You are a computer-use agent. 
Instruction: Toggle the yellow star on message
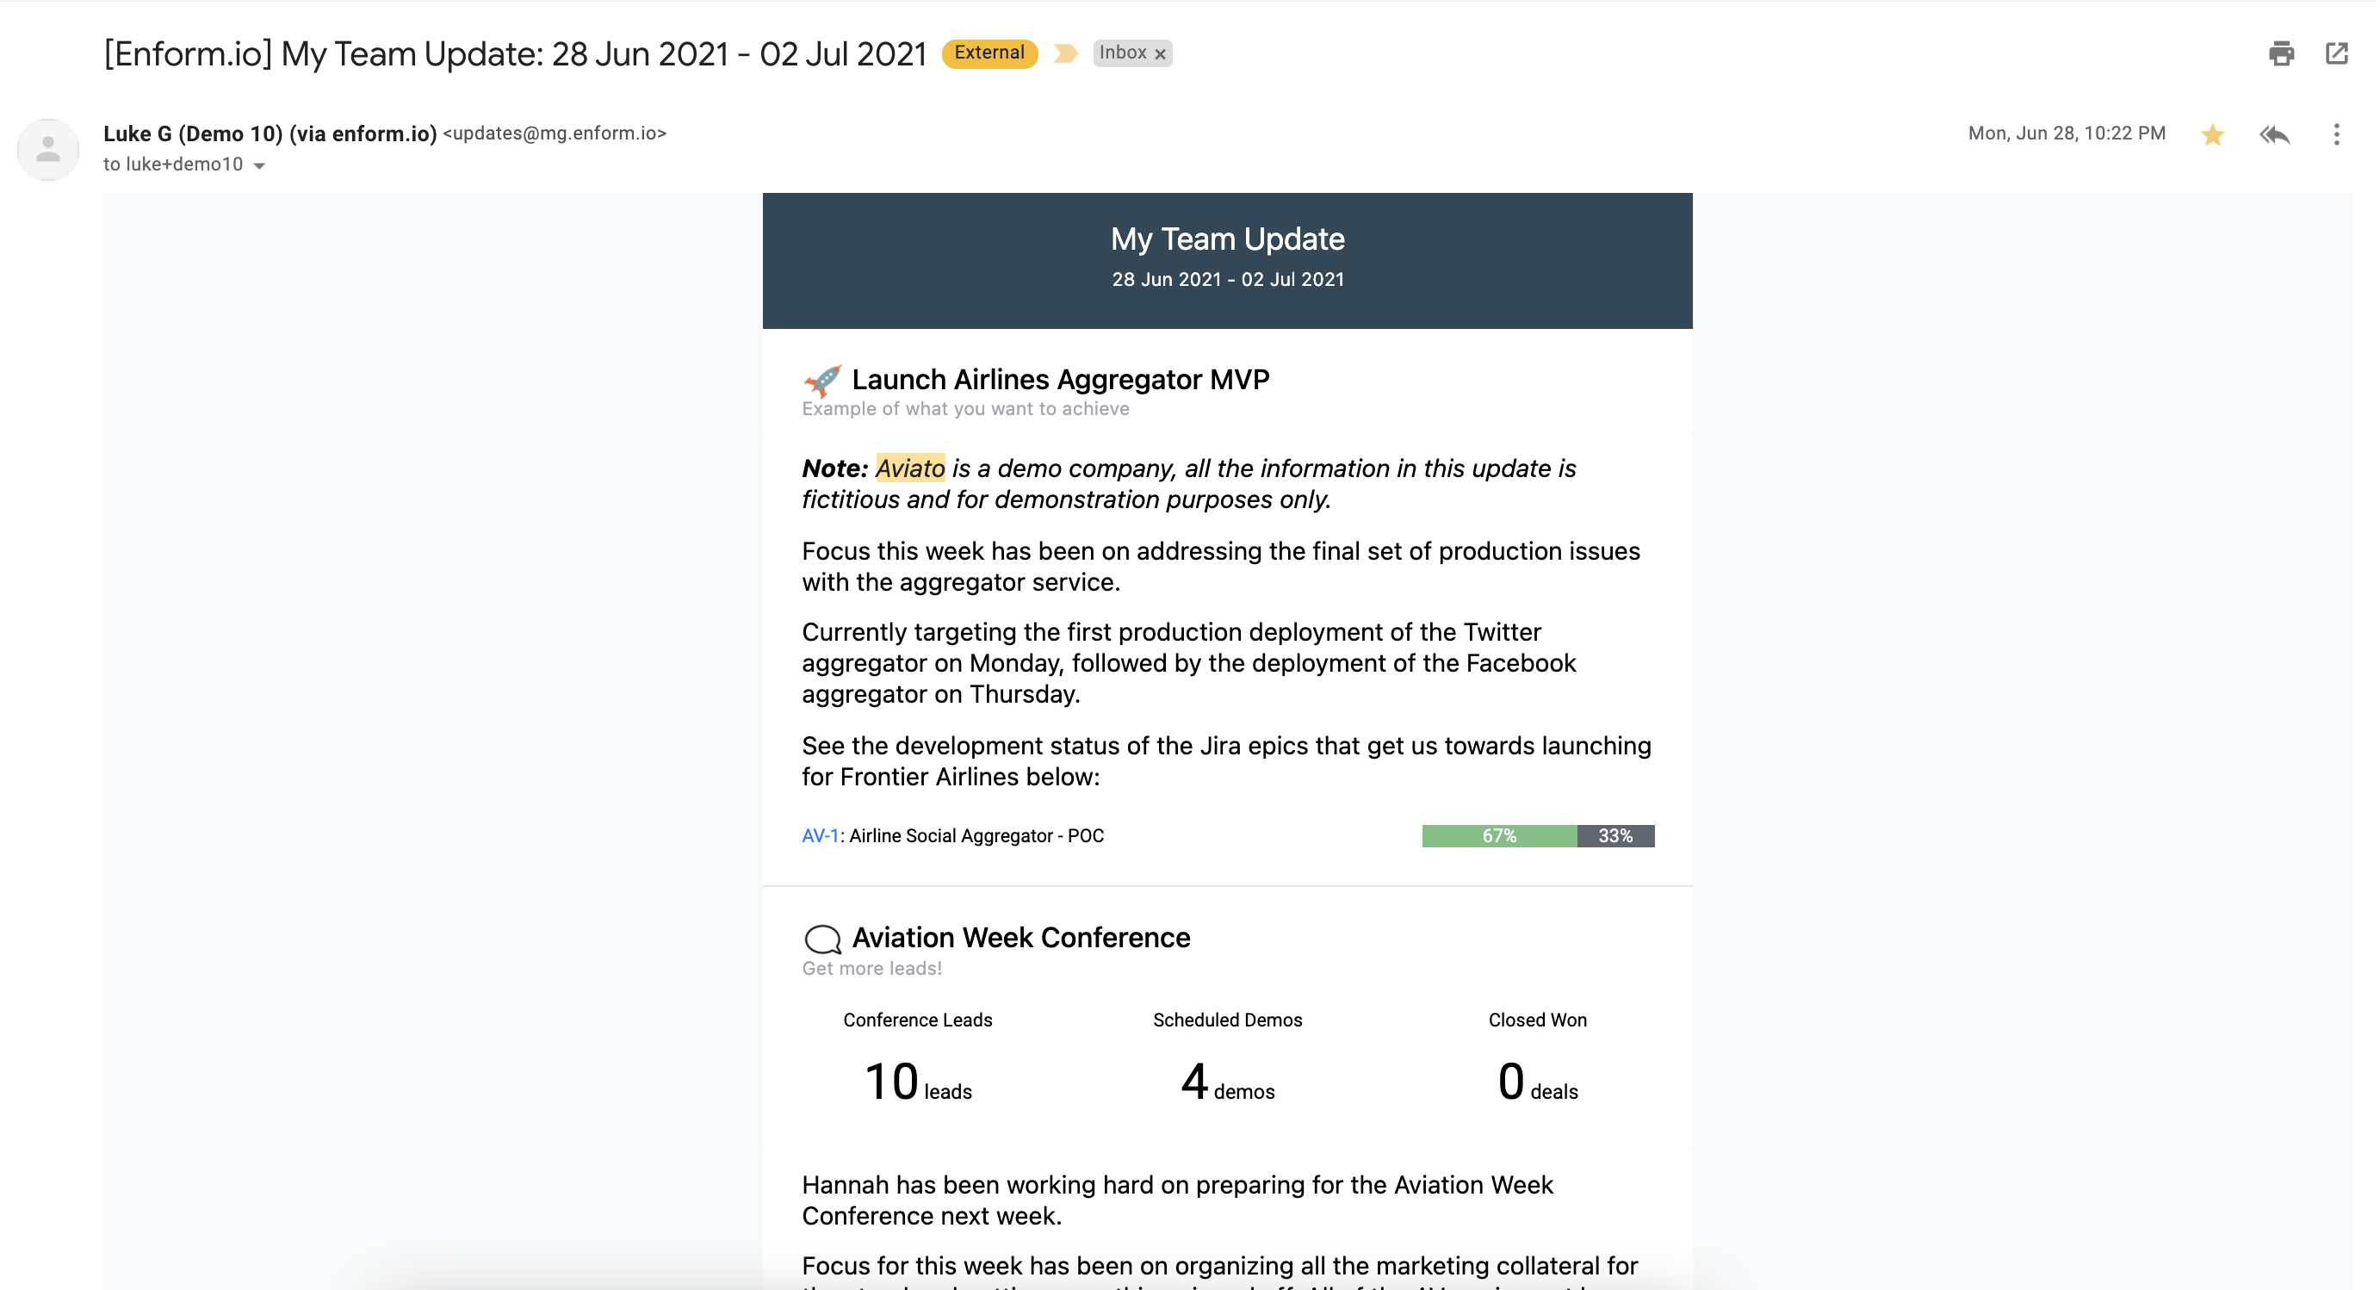tap(2212, 135)
